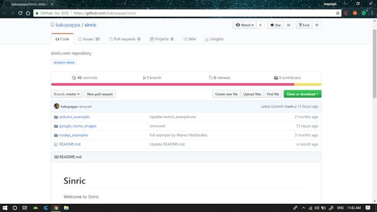Viewport: 377px width, 212px height.
Task: Click the commits history clock icon
Action: tap(74, 78)
